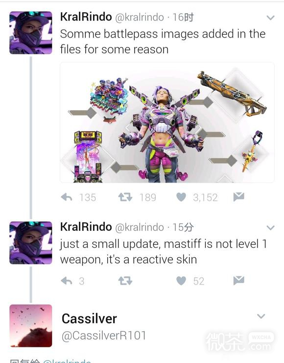
Task: Open the @CassilverR101 handle
Action: pos(104,336)
